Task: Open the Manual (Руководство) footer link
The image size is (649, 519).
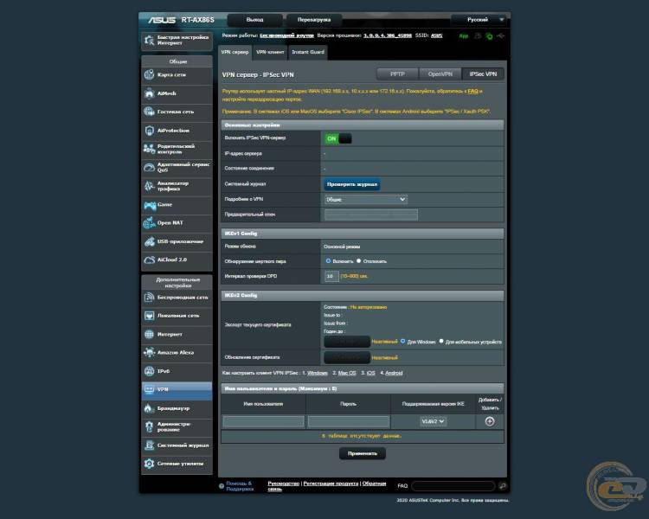Action: (x=283, y=484)
